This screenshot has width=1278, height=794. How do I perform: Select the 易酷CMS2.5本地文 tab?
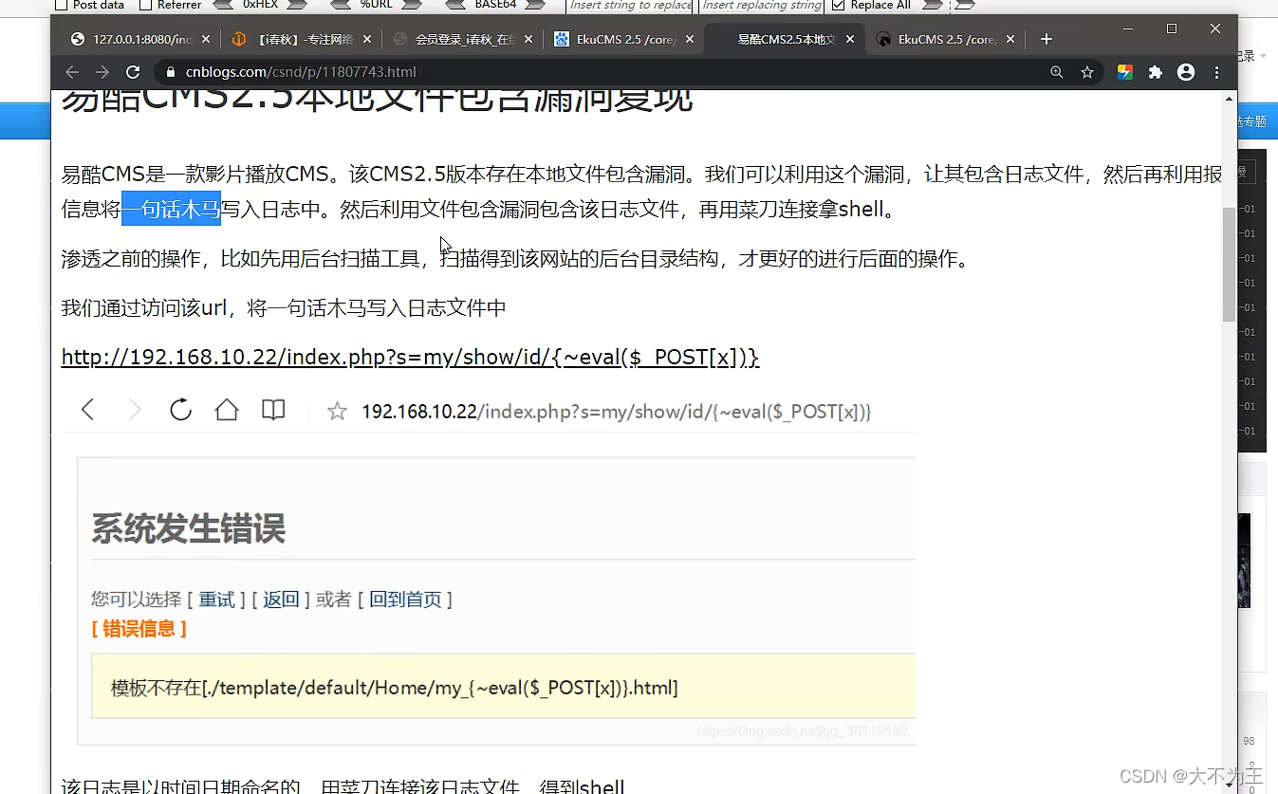pyautogui.click(x=784, y=40)
